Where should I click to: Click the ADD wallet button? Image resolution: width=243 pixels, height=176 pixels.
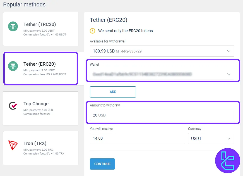point(113,92)
